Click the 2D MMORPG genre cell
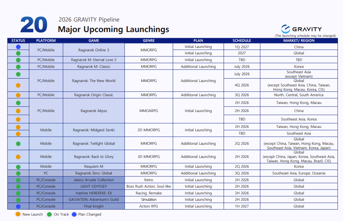The width and height of the screenshot is (343, 221). 149,130
